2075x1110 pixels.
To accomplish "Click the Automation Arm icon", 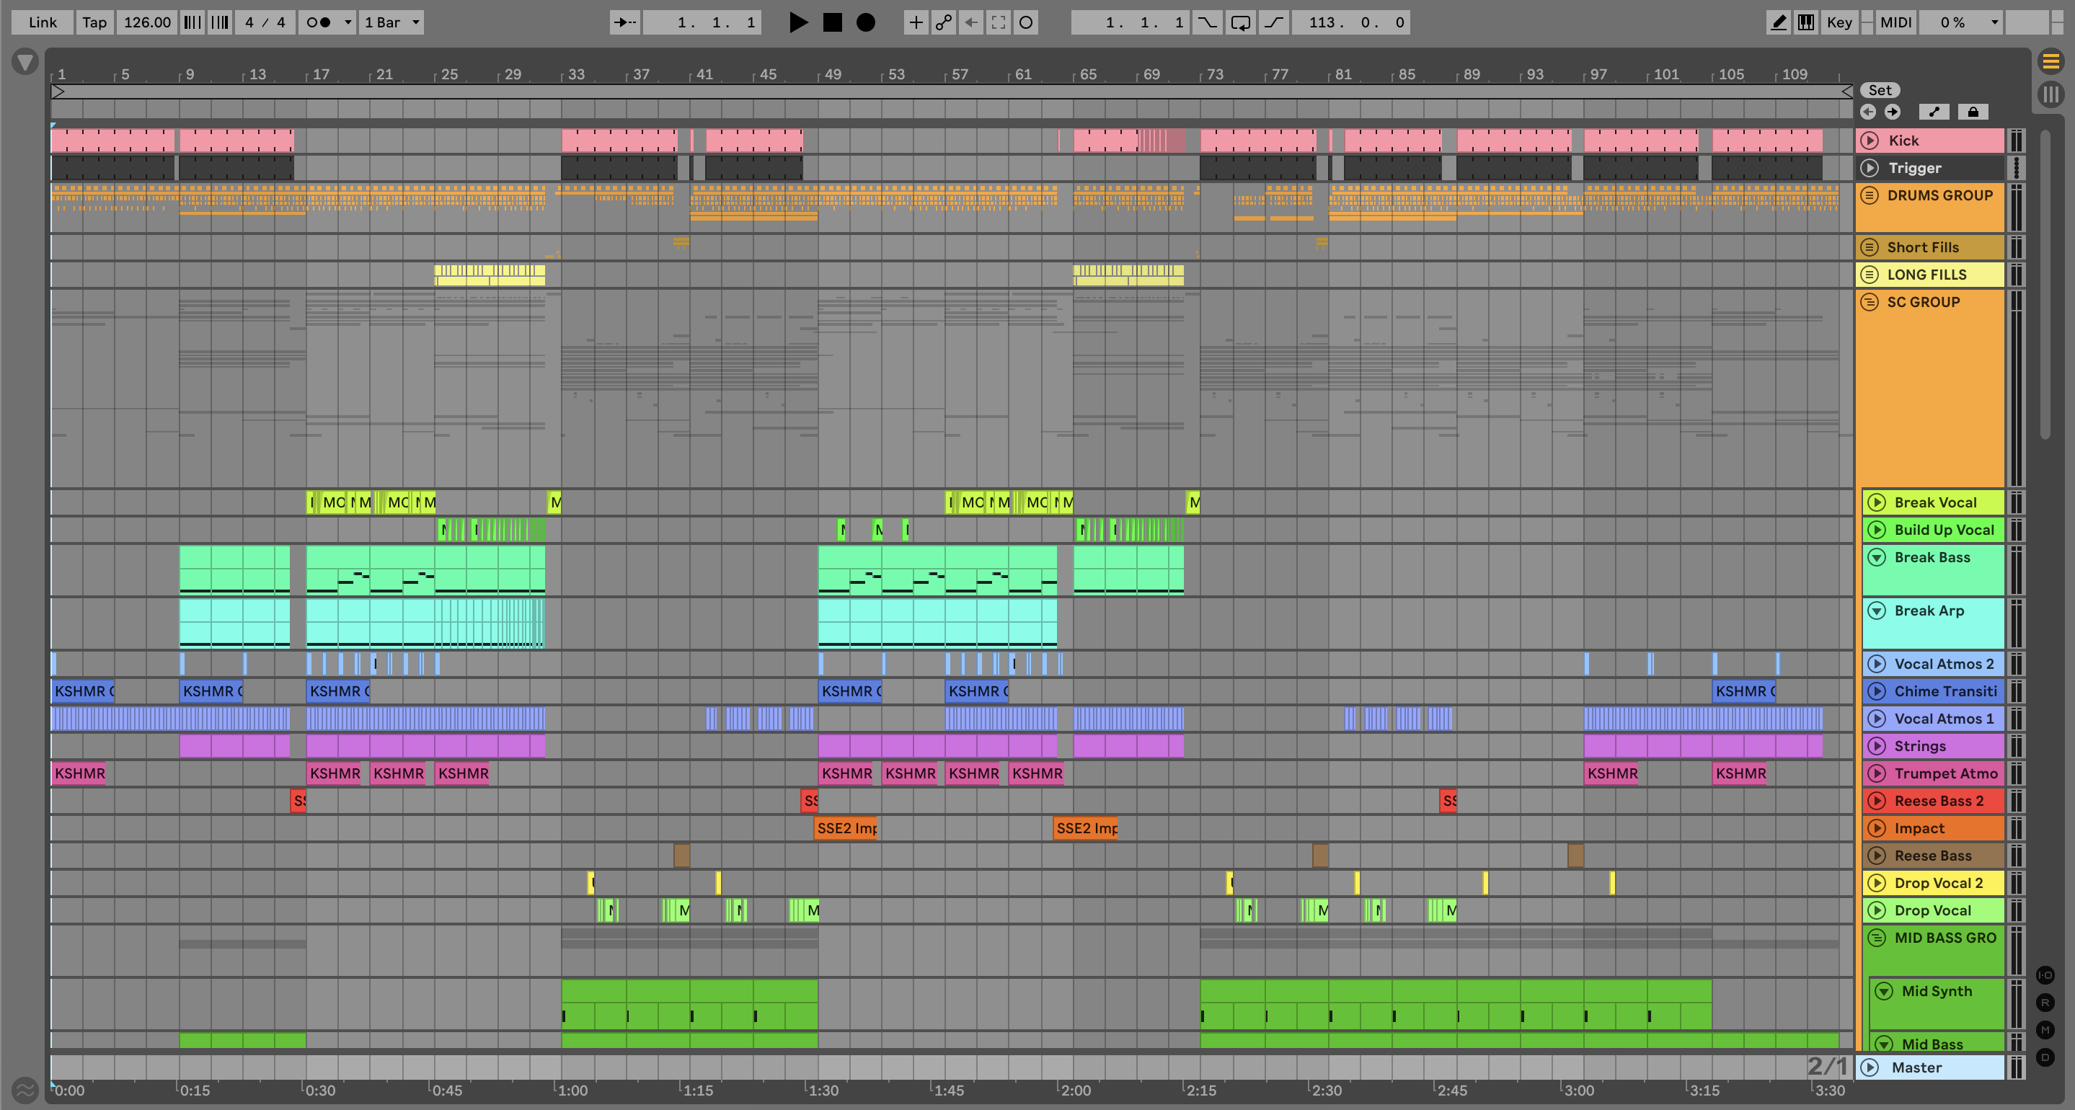I will coord(943,22).
